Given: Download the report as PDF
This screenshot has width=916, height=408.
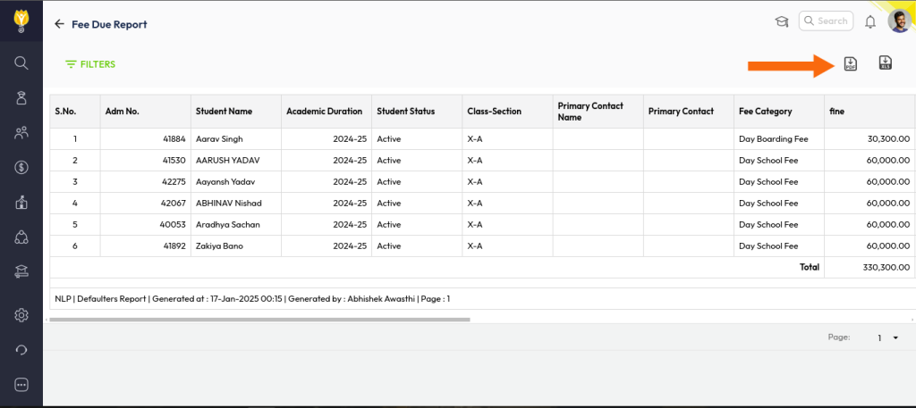Looking at the screenshot, I should pyautogui.click(x=850, y=63).
